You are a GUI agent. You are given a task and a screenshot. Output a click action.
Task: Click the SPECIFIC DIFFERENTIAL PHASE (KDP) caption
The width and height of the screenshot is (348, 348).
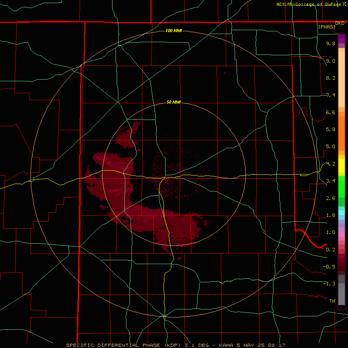(x=125, y=345)
